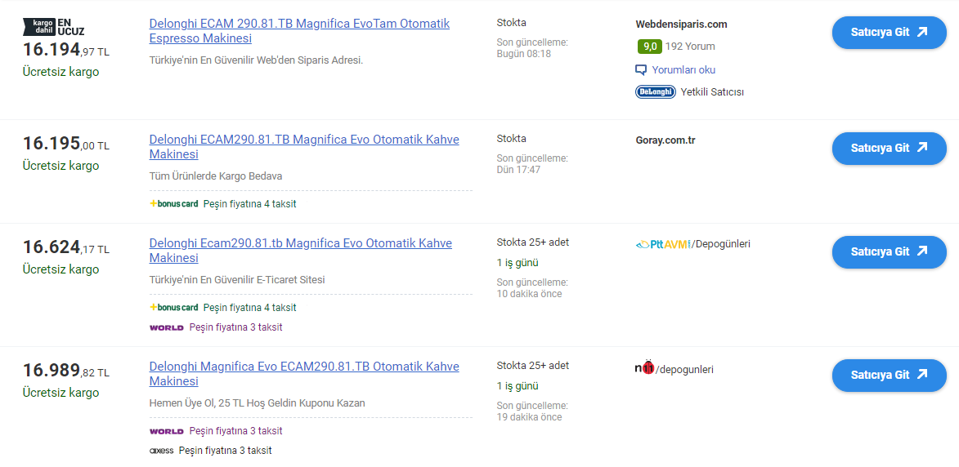This screenshot has width=959, height=467.
Task: Click the bonus card logo in PttAVM row
Action: coord(174,307)
